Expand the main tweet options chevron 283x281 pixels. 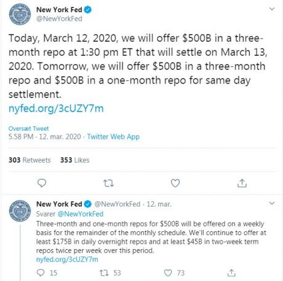click(272, 9)
